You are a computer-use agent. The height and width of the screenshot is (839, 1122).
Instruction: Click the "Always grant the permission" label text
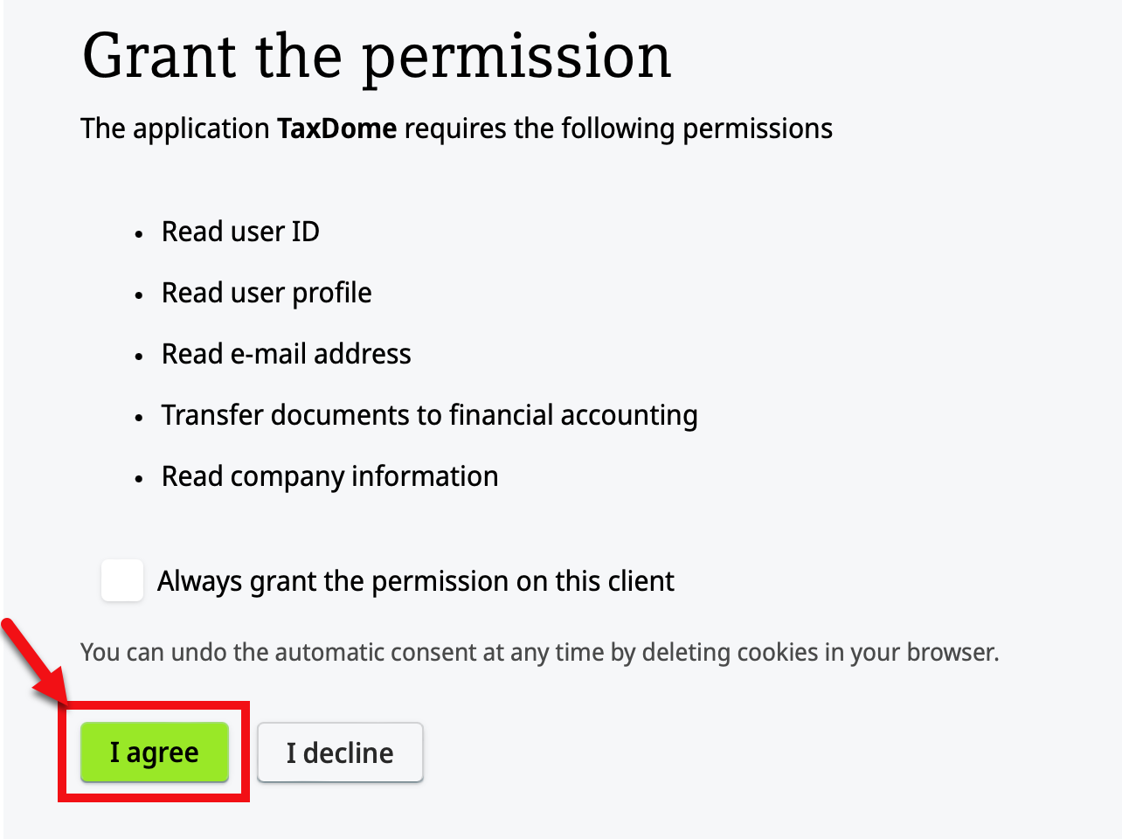[415, 581]
